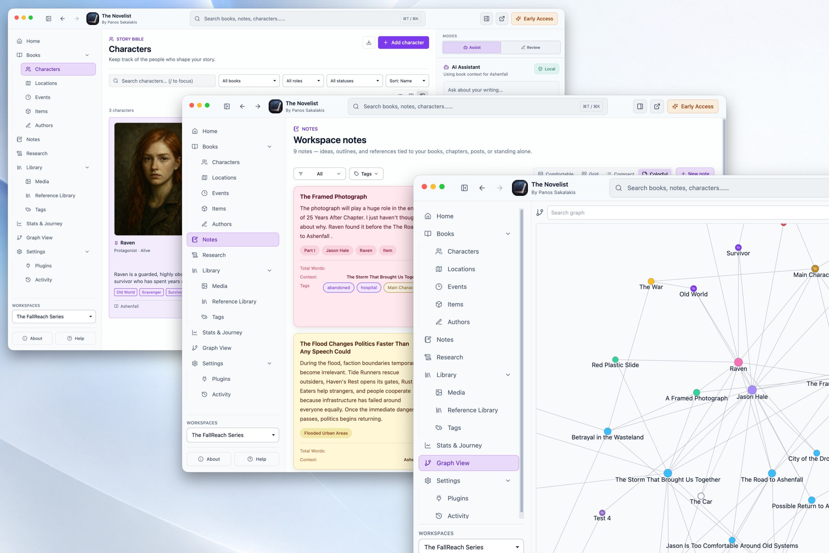The height and width of the screenshot is (553, 829).
Task: Click back arrow in Graph View window
Action: click(x=482, y=188)
